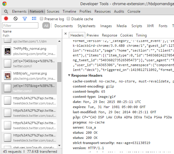Viewport: 174px width, 154px height.
Task: Click the strict-transport-security header line
Action: 111,143
